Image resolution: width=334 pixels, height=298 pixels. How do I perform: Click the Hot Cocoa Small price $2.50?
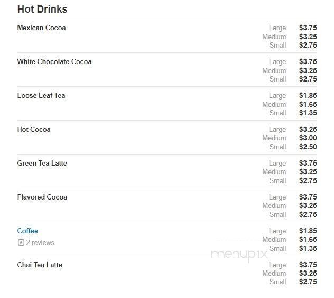pyautogui.click(x=308, y=147)
